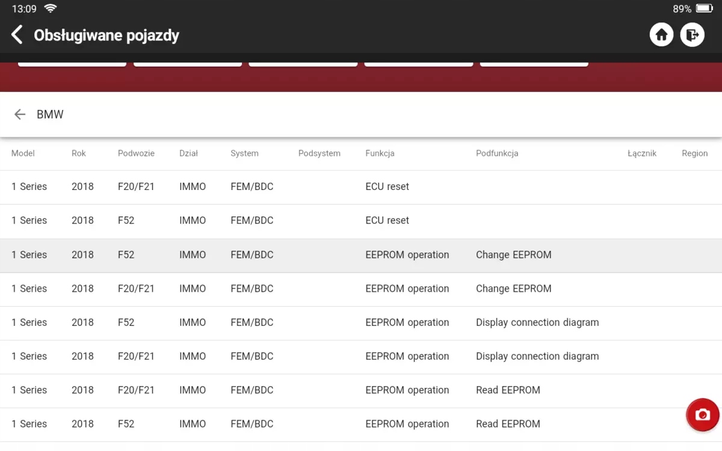Tap the battery indicator icon
Image resolution: width=722 pixels, height=451 pixels.
coord(704,9)
